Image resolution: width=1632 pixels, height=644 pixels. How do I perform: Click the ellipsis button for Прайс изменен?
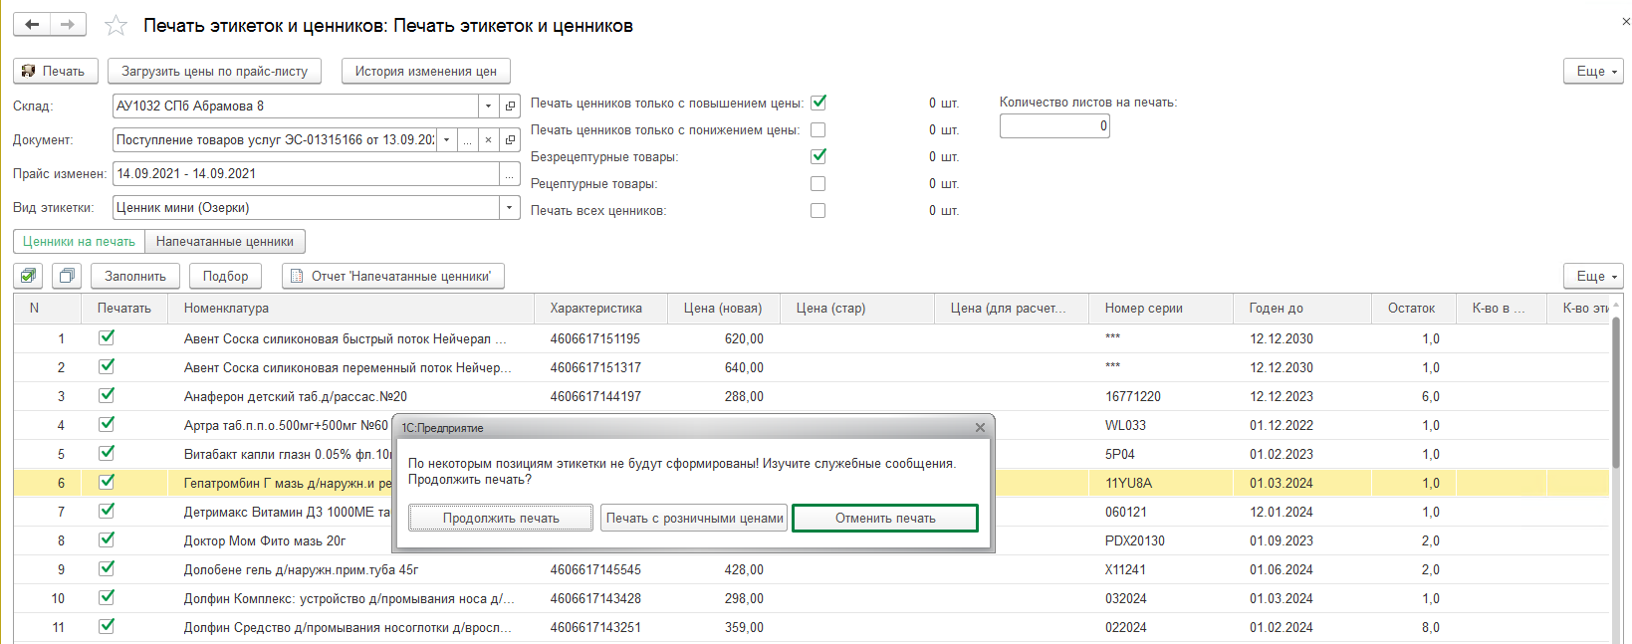point(510,174)
